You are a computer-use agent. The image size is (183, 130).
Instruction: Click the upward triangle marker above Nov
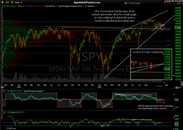pyautogui.click(x=164, y=83)
